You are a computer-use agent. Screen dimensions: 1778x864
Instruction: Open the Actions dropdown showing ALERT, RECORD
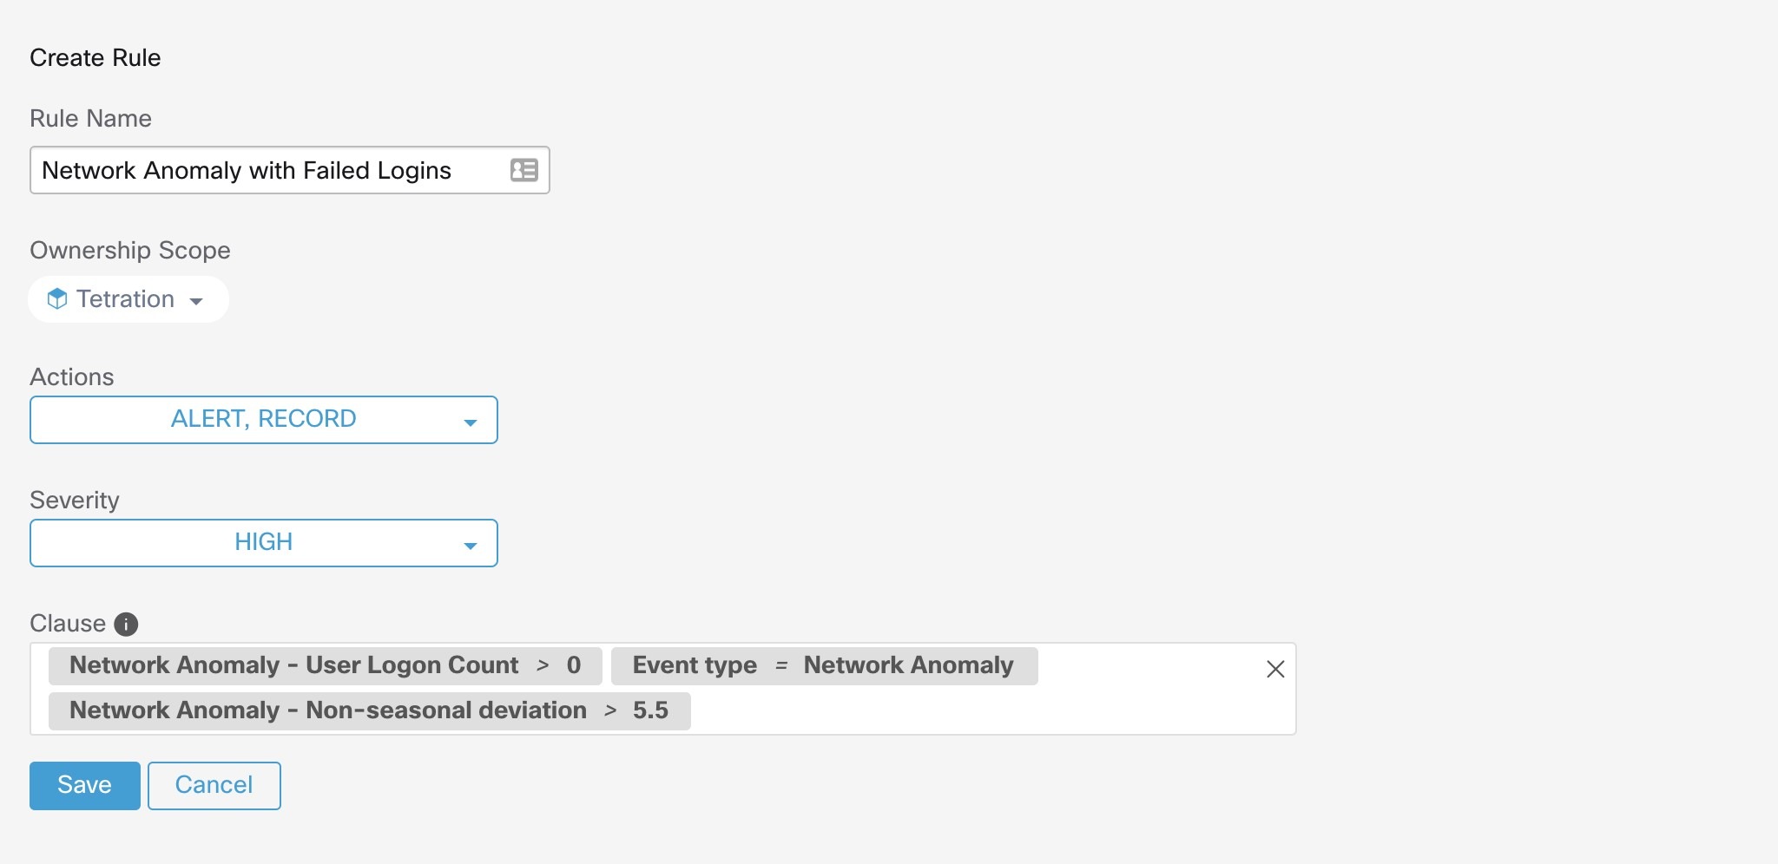(x=263, y=419)
